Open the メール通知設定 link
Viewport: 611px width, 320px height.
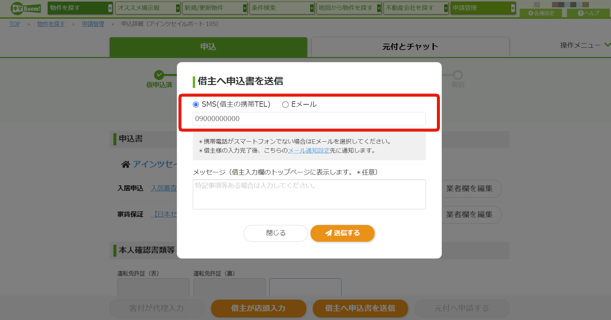pyautogui.click(x=309, y=151)
